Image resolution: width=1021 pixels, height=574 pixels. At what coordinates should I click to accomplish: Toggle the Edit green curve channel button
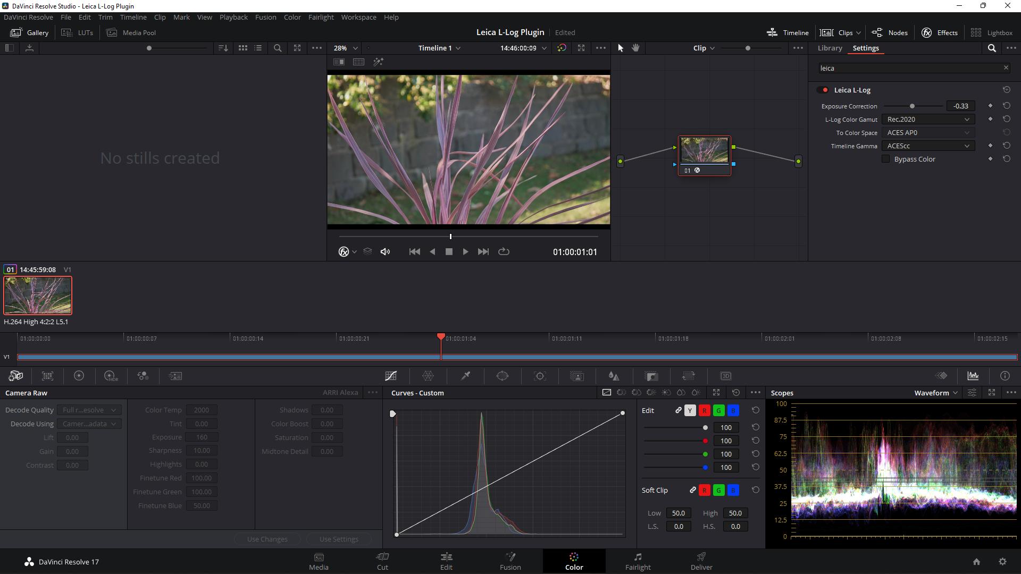coord(718,410)
